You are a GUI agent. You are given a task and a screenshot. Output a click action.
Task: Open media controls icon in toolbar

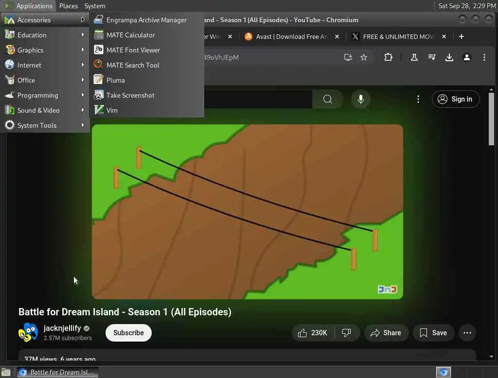click(432, 57)
